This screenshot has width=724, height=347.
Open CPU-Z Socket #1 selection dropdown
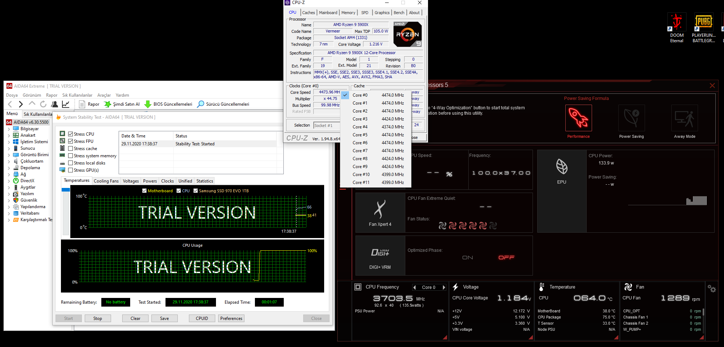(327, 125)
